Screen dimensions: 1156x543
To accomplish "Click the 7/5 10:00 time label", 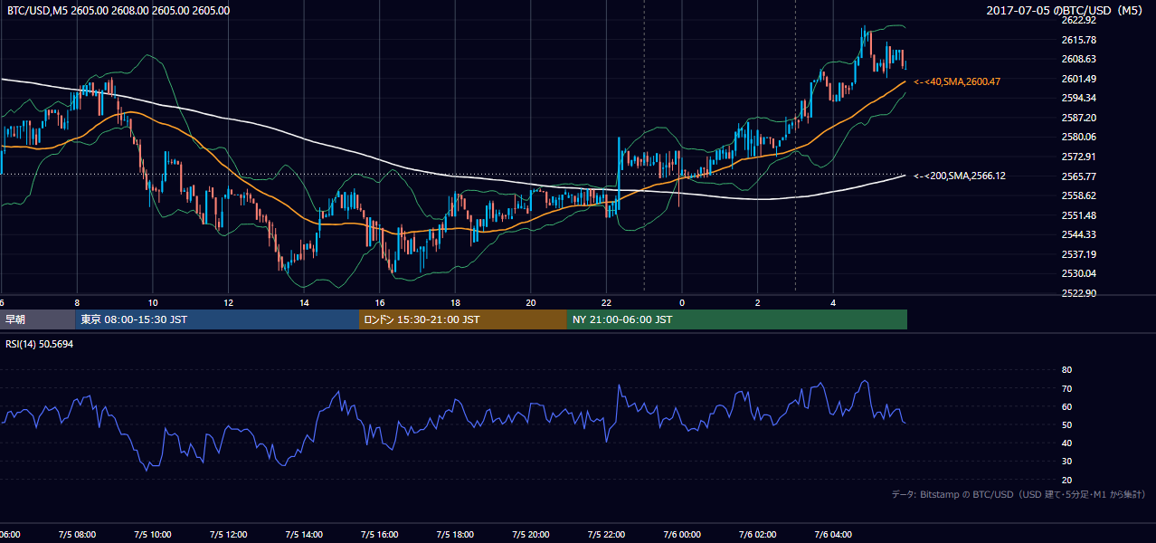I will pos(153,534).
